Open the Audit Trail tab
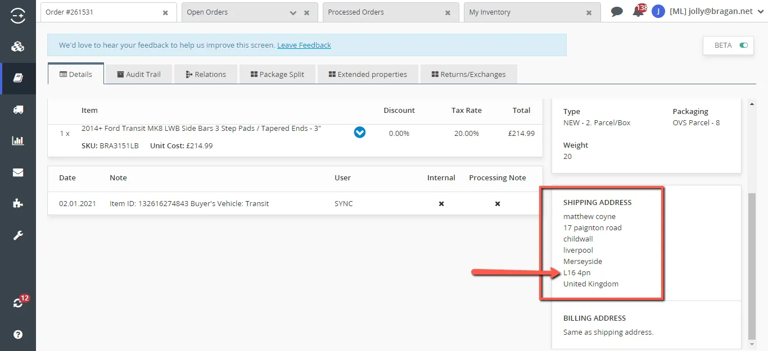This screenshot has height=351, width=768. (x=139, y=74)
